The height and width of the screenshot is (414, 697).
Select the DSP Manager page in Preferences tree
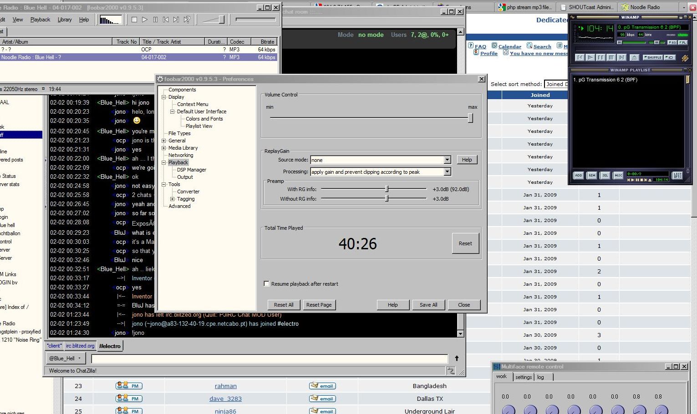(192, 170)
